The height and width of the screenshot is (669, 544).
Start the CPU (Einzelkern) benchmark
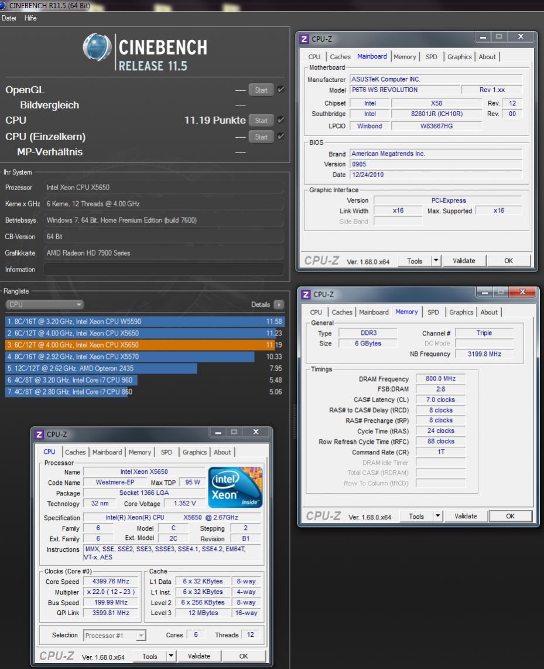pos(261,137)
